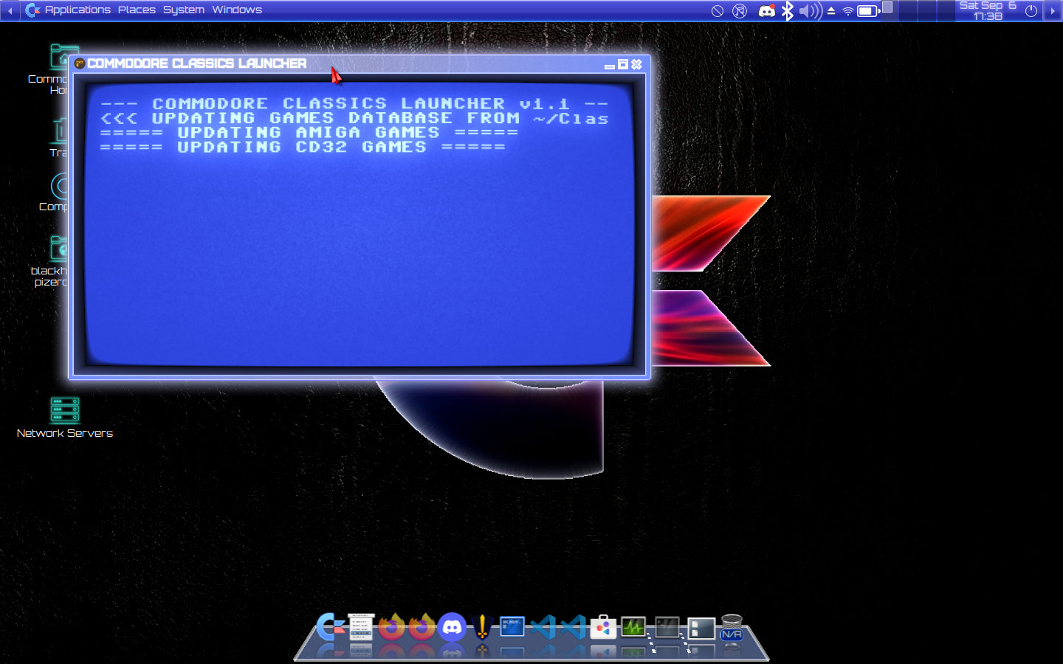Click the 'COMMODORE CLASSICS LAUNCHER v1.1' header line
Screen dimensions: 1063x664
click(354, 104)
